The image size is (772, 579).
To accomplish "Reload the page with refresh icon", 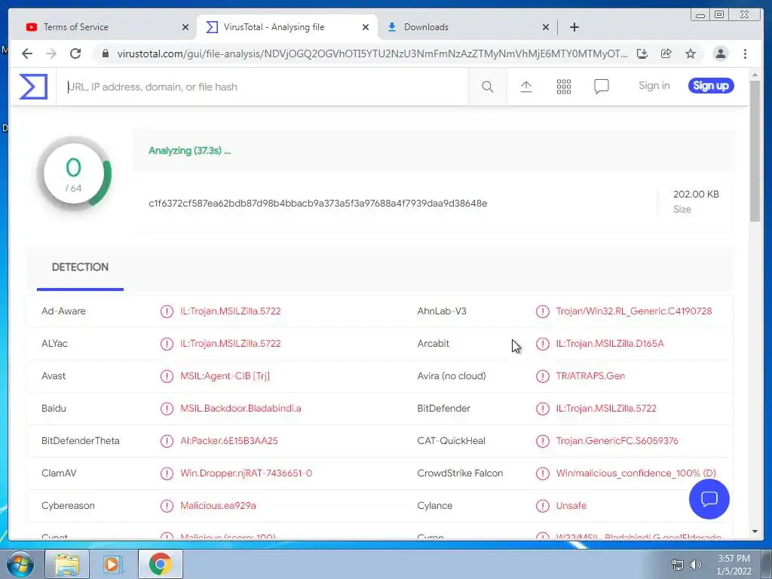I will [x=75, y=54].
